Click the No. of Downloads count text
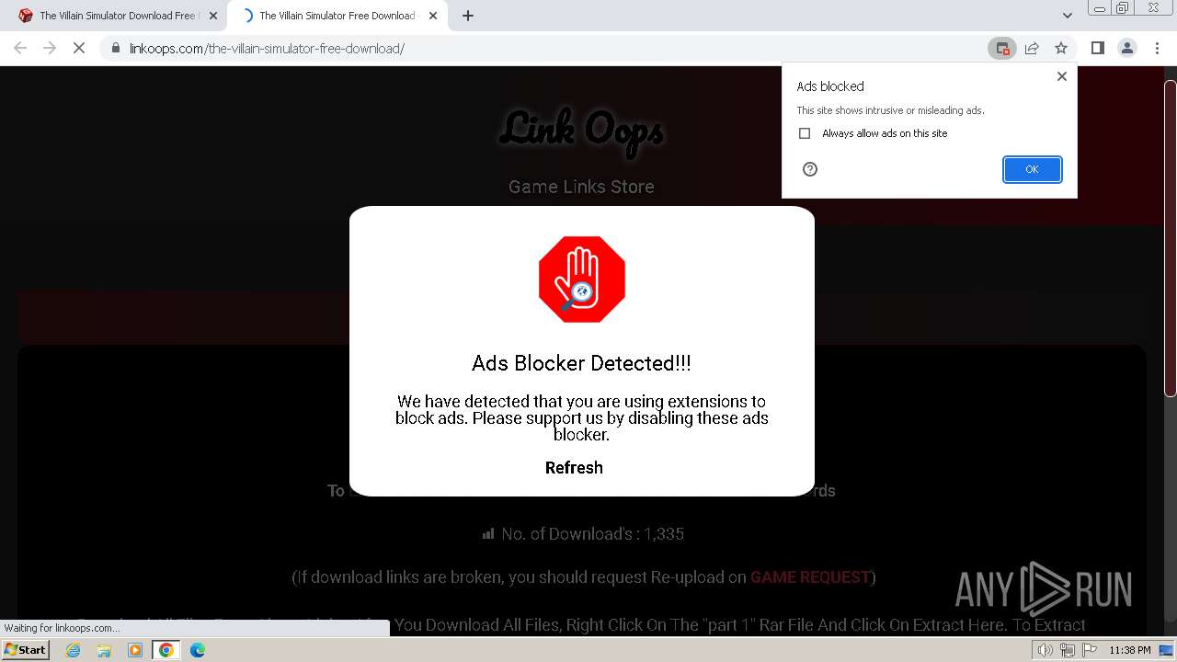The width and height of the screenshot is (1177, 662). pos(593,534)
